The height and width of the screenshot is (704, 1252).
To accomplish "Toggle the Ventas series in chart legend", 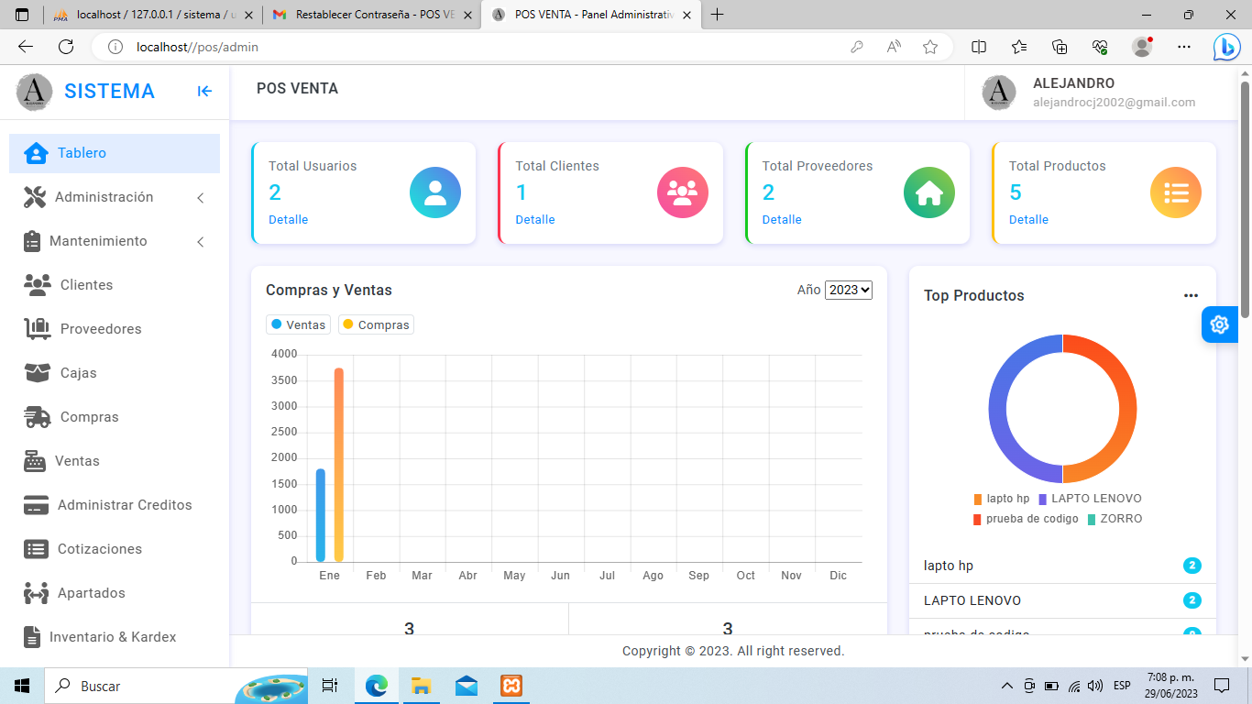I will (299, 324).
